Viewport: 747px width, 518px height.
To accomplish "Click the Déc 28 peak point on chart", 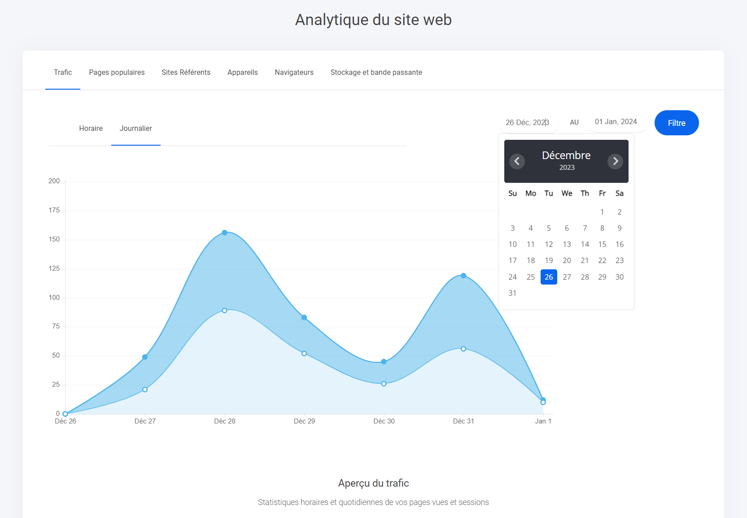I will coord(224,233).
